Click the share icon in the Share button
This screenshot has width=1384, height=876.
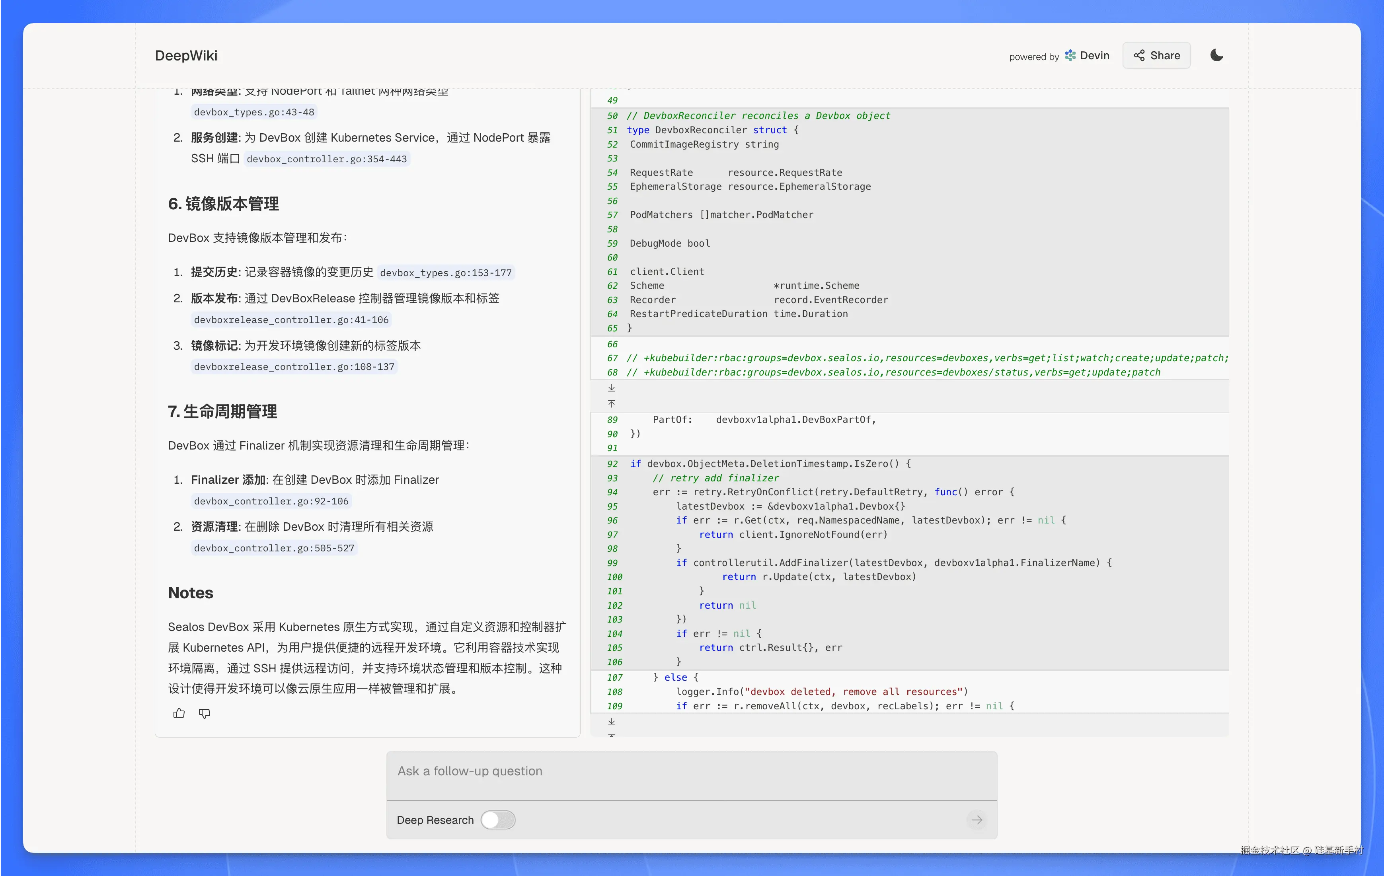[1138, 55]
